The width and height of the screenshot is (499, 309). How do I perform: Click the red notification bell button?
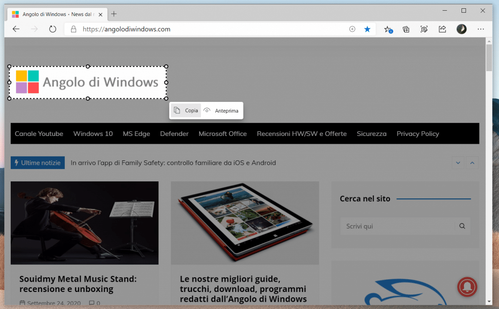point(467,287)
